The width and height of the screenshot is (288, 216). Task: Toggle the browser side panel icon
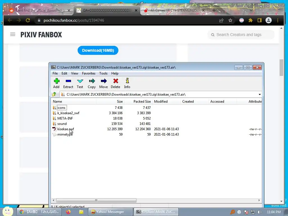pos(260,20)
